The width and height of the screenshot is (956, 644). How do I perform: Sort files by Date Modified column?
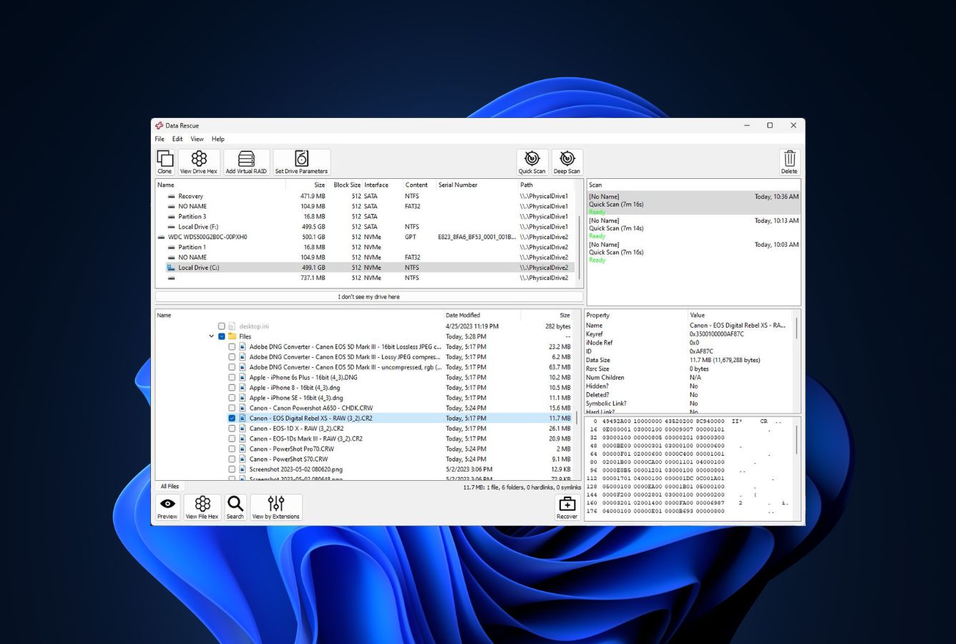(462, 315)
